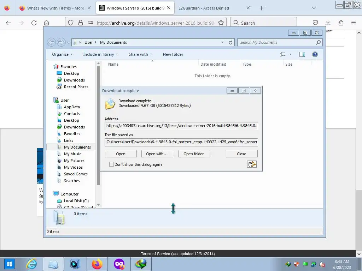362x271 pixels.
Task: Click Computer in the navigation pane
Action: (x=69, y=194)
